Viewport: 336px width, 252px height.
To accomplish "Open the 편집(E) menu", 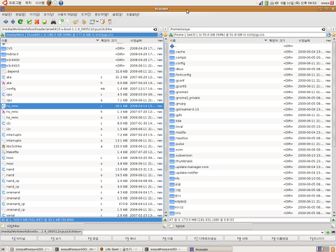I will point(20,15).
